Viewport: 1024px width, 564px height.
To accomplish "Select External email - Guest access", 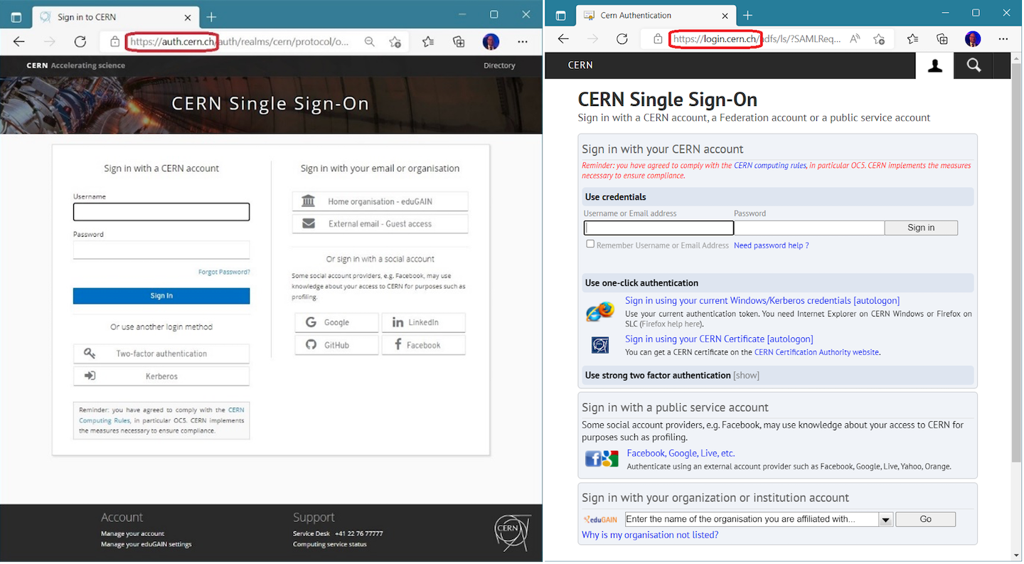I will [x=380, y=224].
